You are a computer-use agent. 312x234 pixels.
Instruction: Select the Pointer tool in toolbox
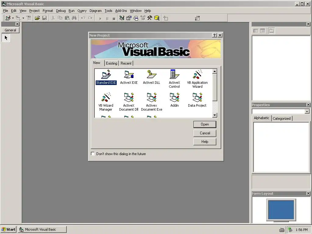(6, 37)
